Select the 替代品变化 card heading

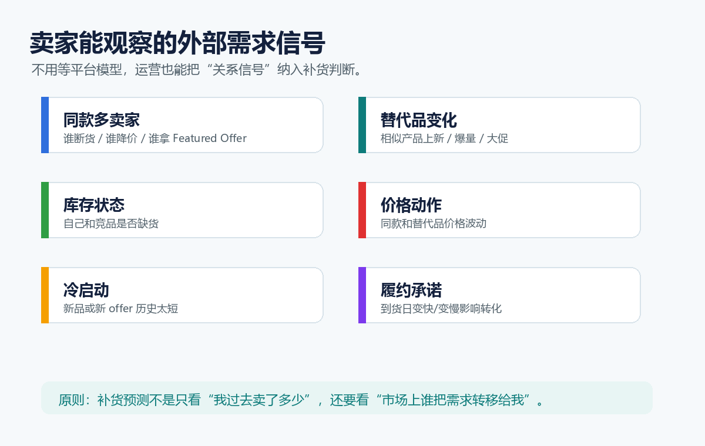coord(419,120)
